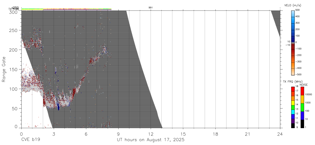This screenshot has width=315, height=145.
Task: Click the 15 tick on UT hours axis
Action: click(183, 134)
